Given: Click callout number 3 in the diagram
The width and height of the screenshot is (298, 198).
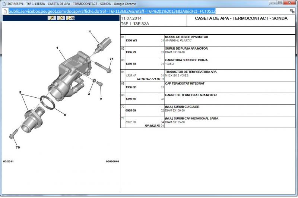Looking at the screenshot, I should [89, 94].
